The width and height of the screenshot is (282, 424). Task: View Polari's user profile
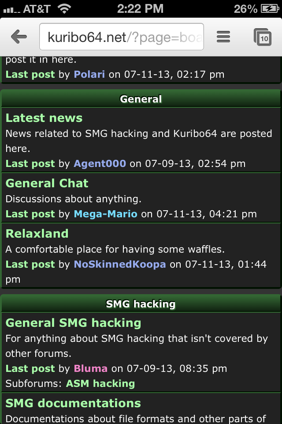[x=89, y=74]
